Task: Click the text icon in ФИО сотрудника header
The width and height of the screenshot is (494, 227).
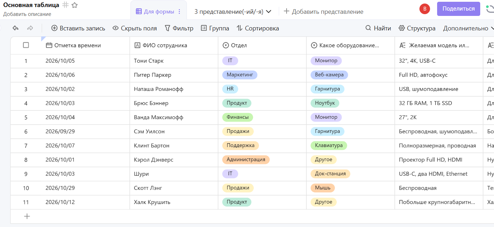Action: (x=137, y=45)
